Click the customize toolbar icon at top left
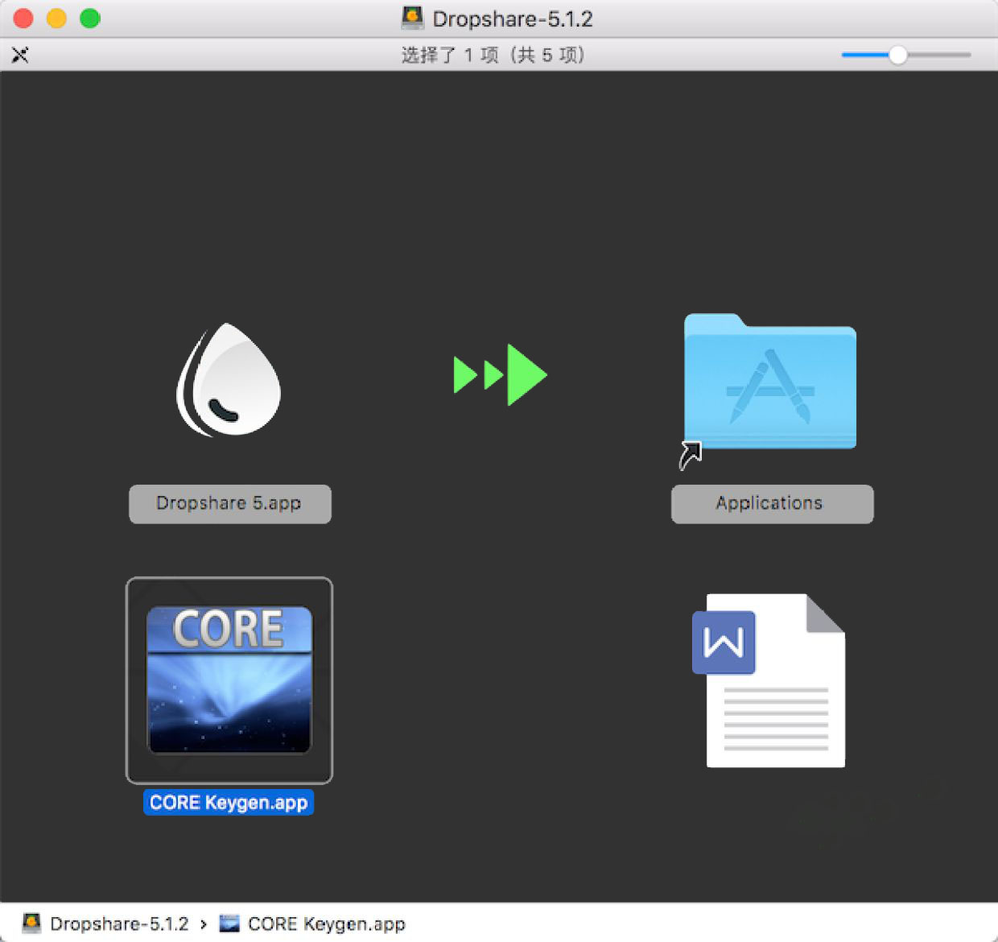 (x=20, y=55)
